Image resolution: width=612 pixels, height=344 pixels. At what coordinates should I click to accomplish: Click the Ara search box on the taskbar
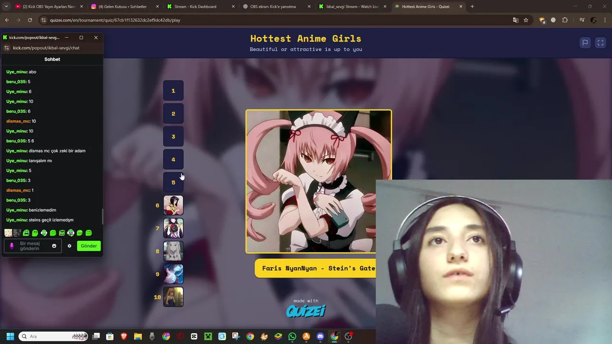click(x=54, y=336)
